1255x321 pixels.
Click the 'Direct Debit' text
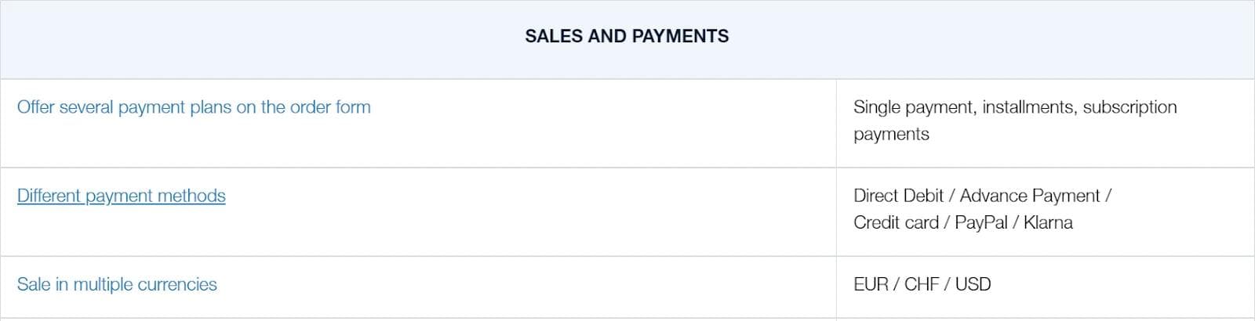pyautogui.click(x=898, y=196)
